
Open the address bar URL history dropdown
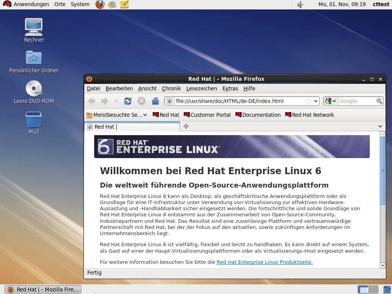(316, 101)
